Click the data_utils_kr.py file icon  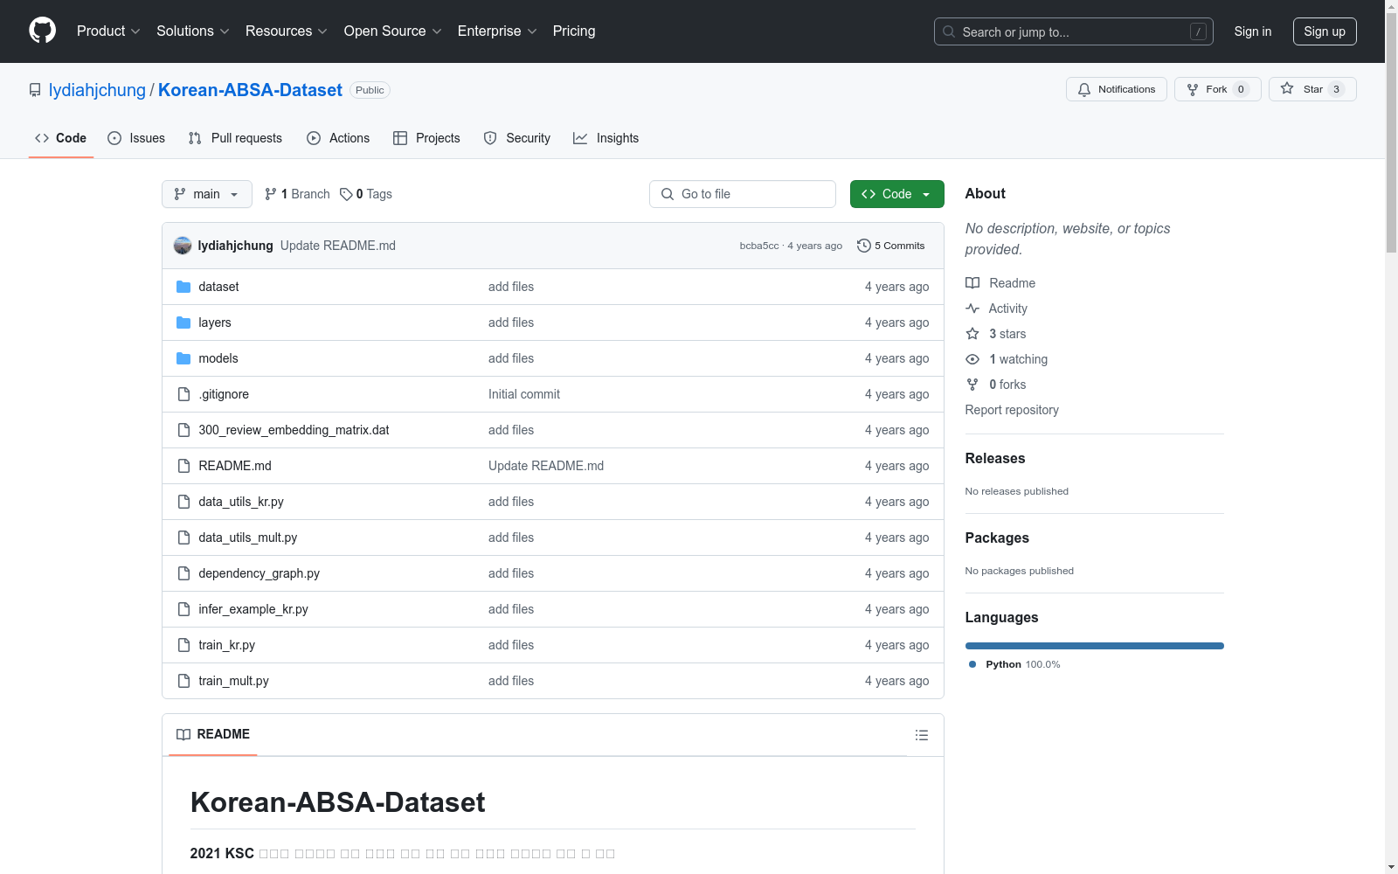183,502
